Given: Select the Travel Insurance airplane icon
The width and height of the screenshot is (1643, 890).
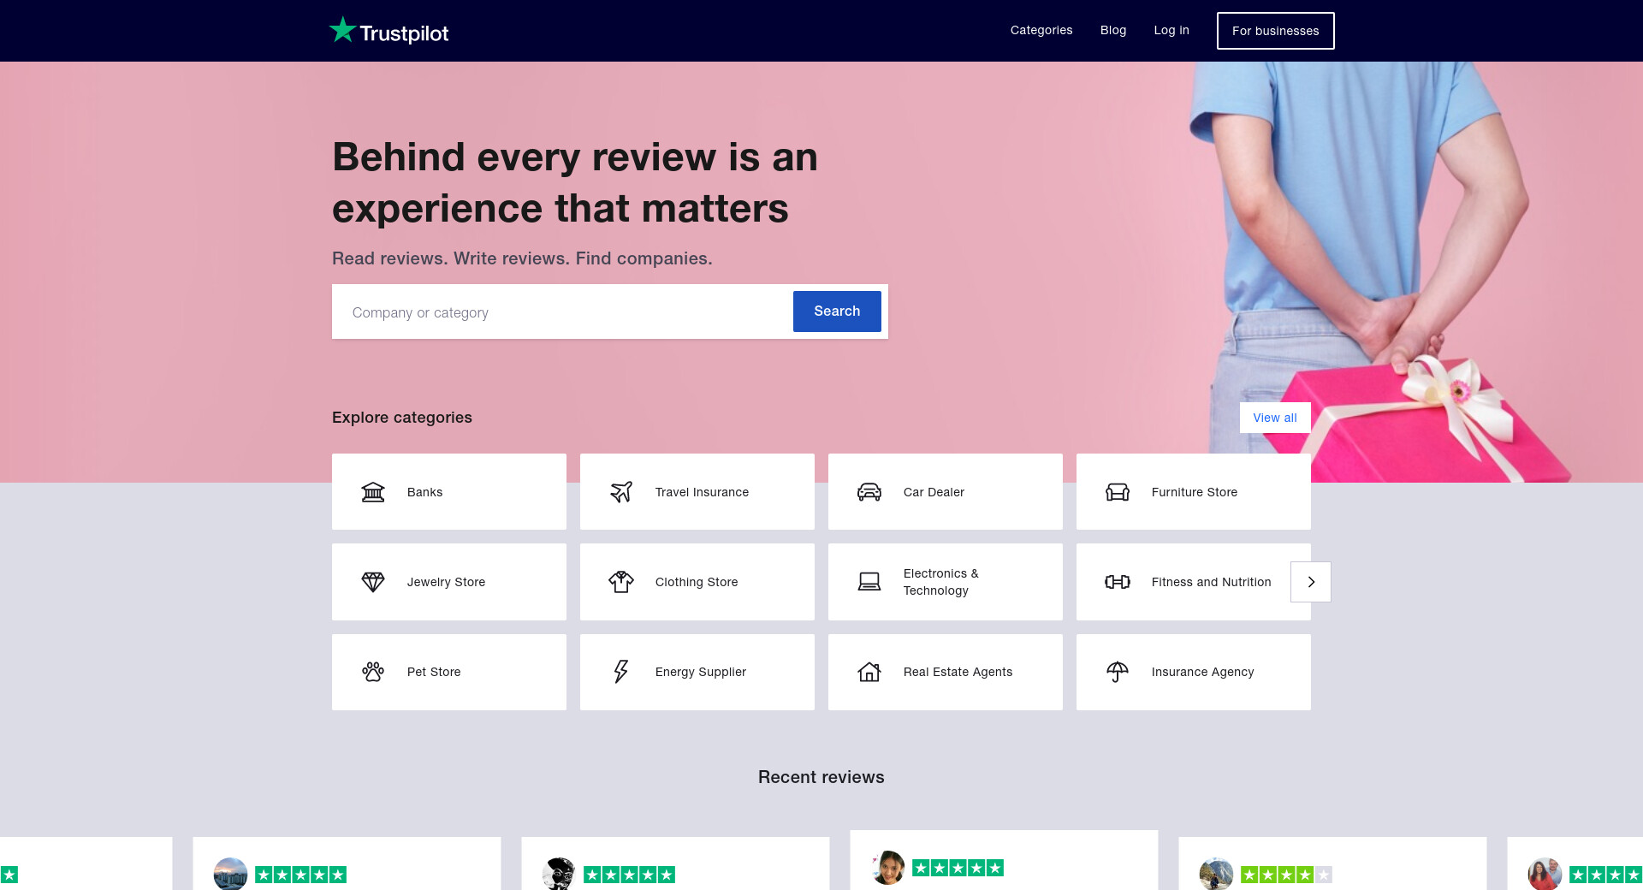Looking at the screenshot, I should [621, 492].
